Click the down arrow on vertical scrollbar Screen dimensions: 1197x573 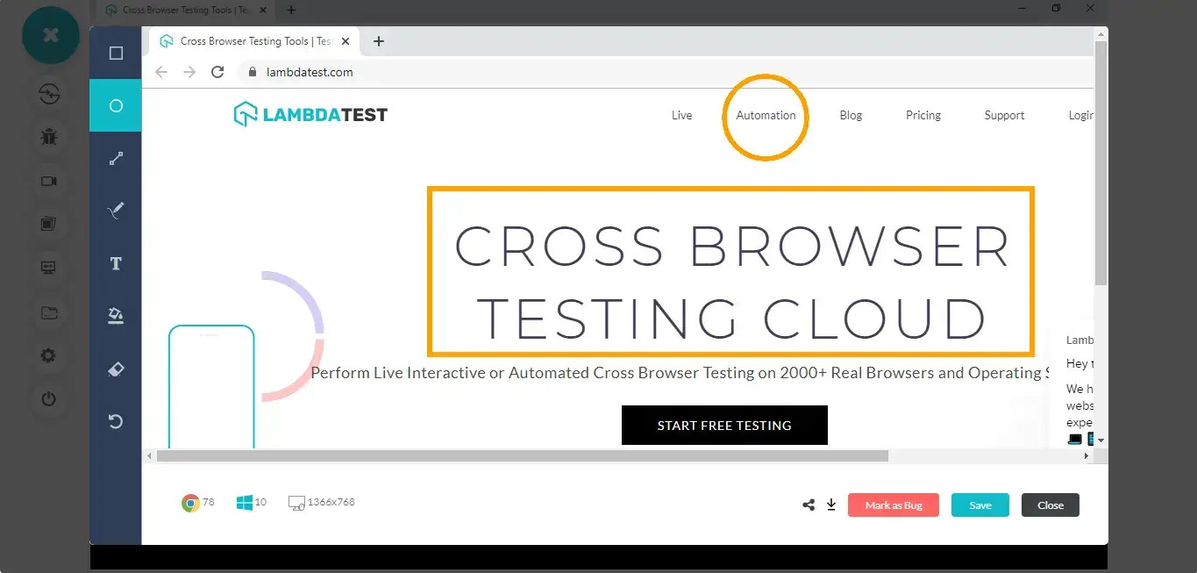coord(1101,440)
